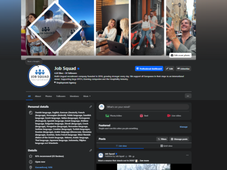Click Manage link in Featured section
The image size is (227, 170).
[183, 127]
